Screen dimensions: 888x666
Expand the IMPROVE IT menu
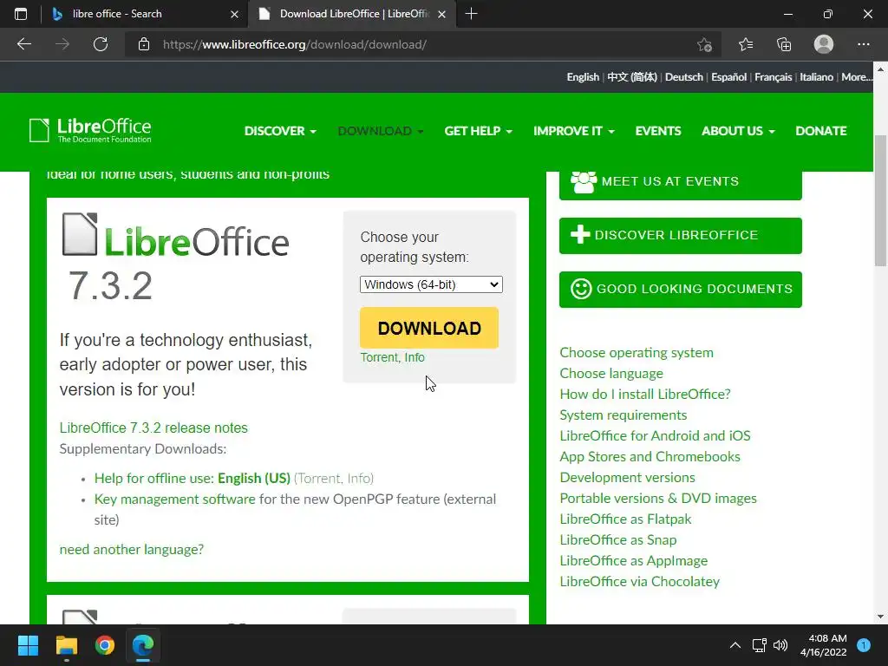(574, 131)
